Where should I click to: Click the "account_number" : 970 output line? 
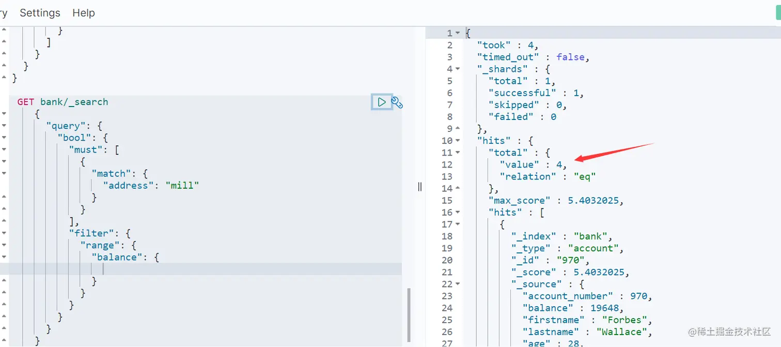click(x=587, y=296)
